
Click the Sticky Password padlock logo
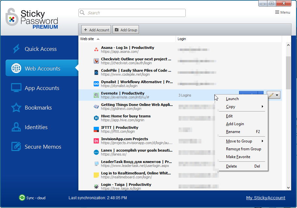click(x=12, y=17)
